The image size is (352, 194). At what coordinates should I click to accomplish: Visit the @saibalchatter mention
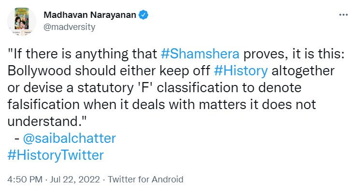pos(70,139)
